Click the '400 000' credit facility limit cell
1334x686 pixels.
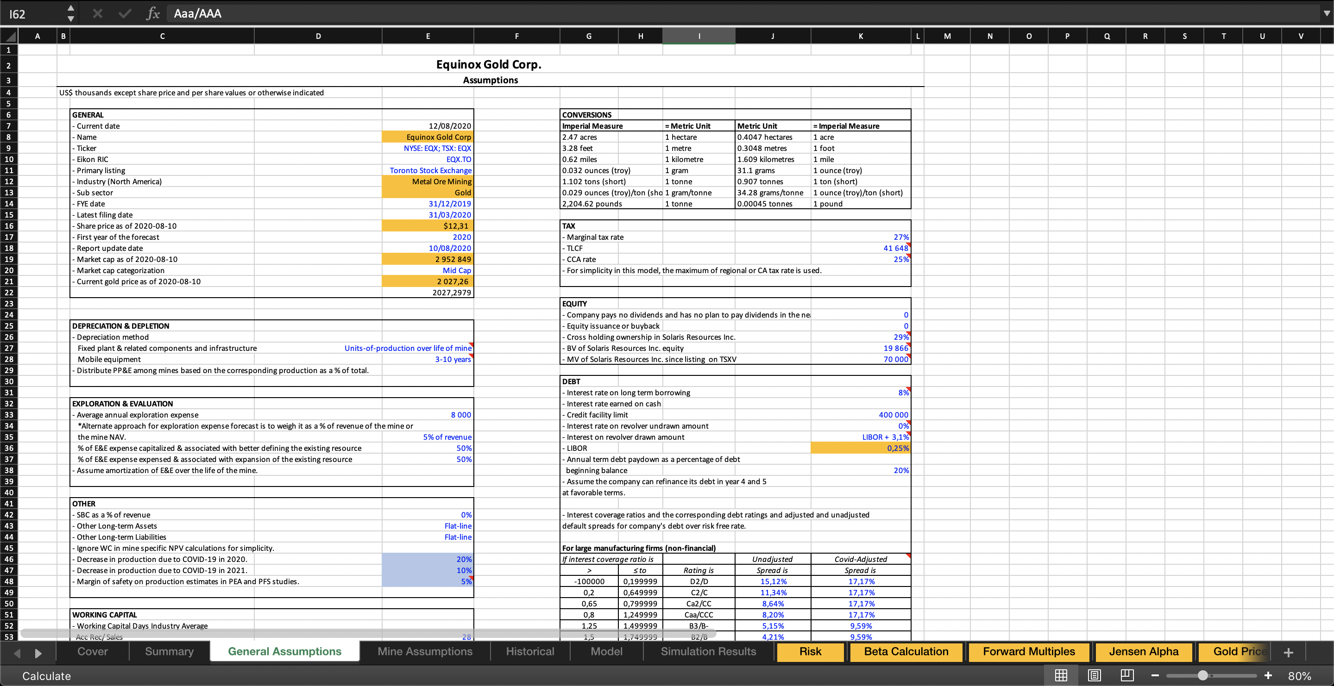(861, 415)
